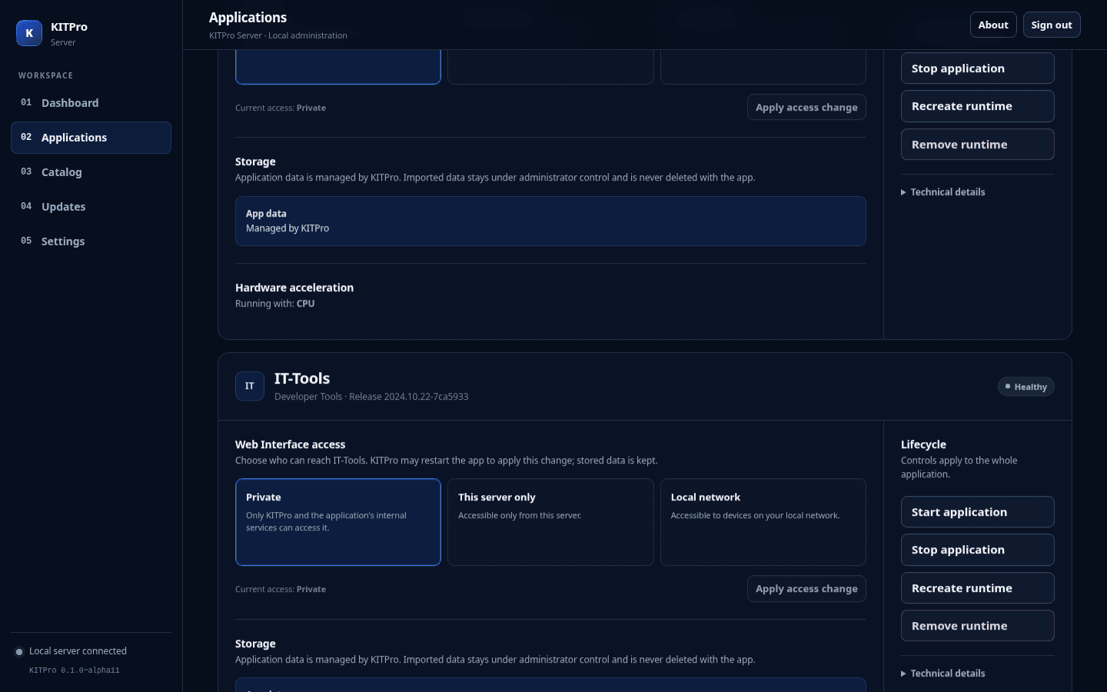Screen dimensions: 1107x692
Task: Open the Dashboard workspace page
Action: tap(91, 103)
